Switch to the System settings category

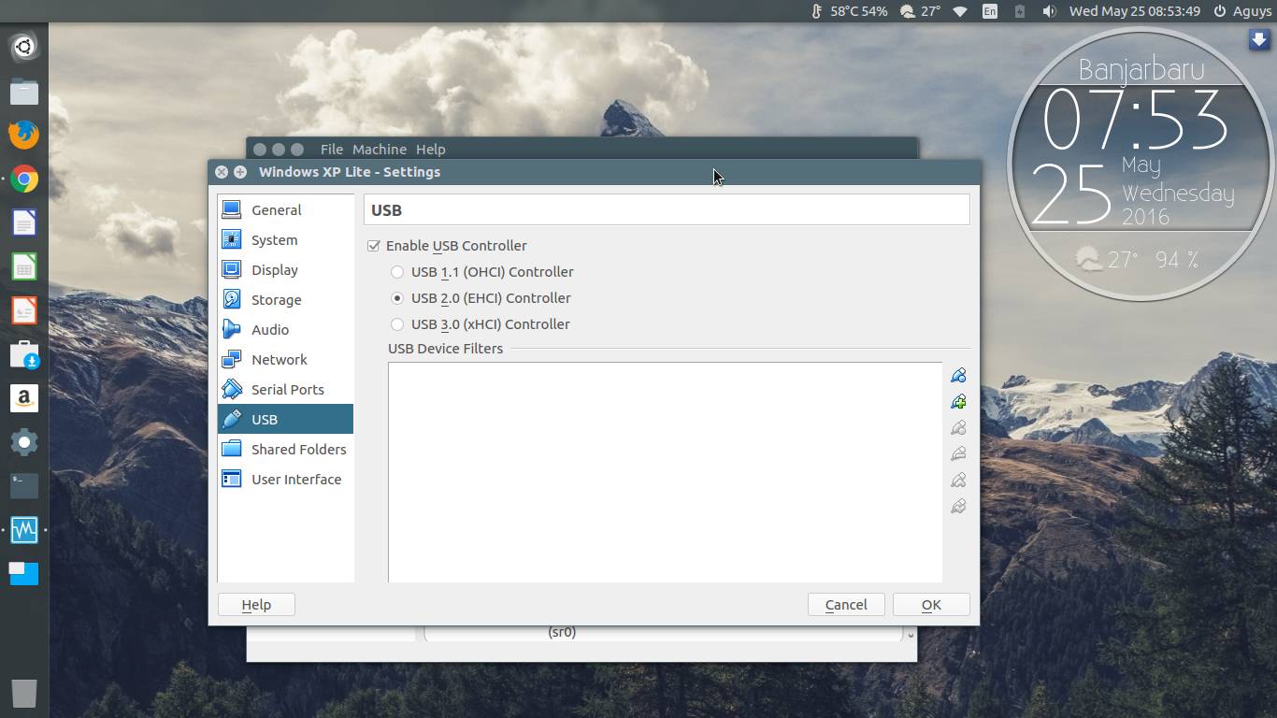pos(285,240)
